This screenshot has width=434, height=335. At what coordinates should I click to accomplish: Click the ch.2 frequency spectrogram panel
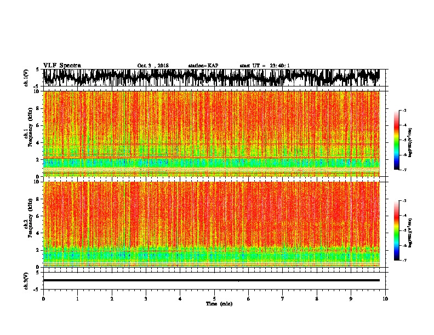(211, 224)
